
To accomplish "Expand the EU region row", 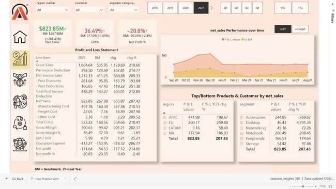I will tap(164, 123).
